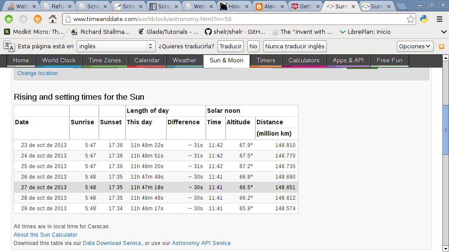Click the page vertical scrollbar thumb

pyautogui.click(x=445, y=130)
